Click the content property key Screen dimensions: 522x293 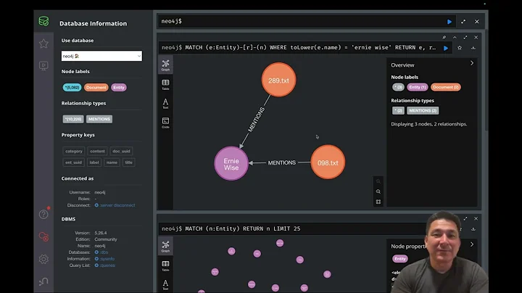click(97, 151)
